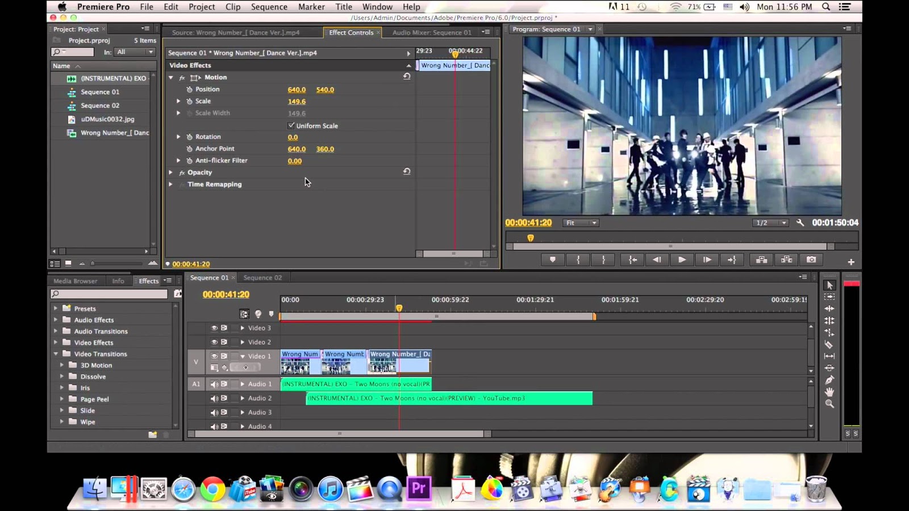Expand the Opacity effect

pos(170,173)
